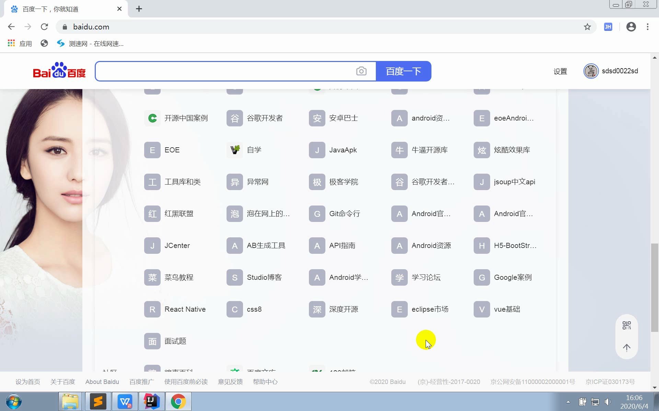Viewport: 659px width, 411px height.
Task: Show hidden system tray icons arrow
Action: [568, 402]
